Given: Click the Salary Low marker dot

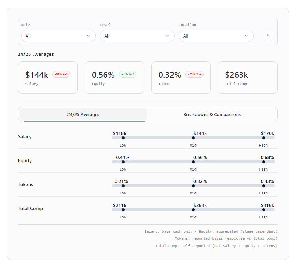Looking at the screenshot, I should [123, 138].
